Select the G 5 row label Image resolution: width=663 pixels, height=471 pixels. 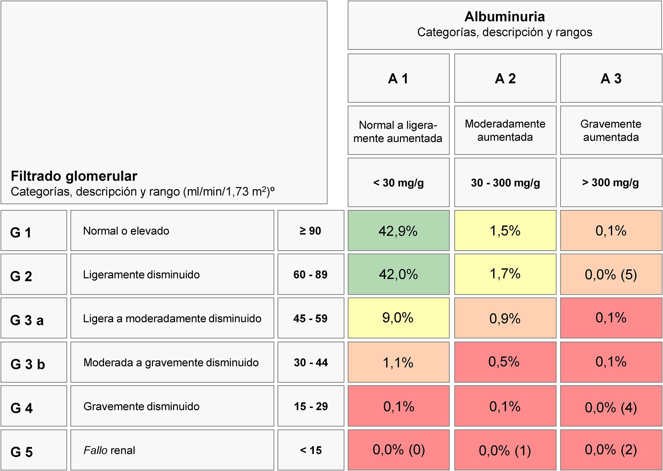(x=34, y=450)
